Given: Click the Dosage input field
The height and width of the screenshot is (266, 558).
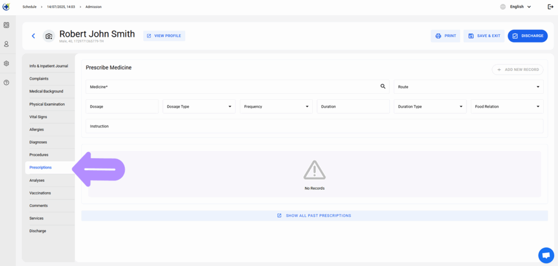Looking at the screenshot, I should 122,106.
